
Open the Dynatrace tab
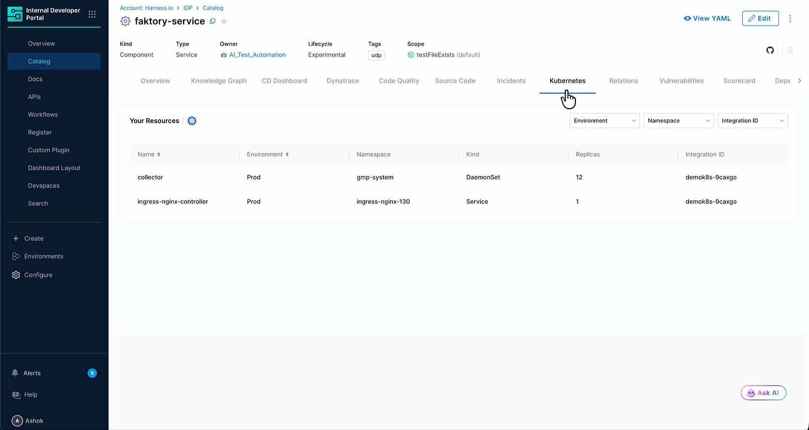click(343, 81)
